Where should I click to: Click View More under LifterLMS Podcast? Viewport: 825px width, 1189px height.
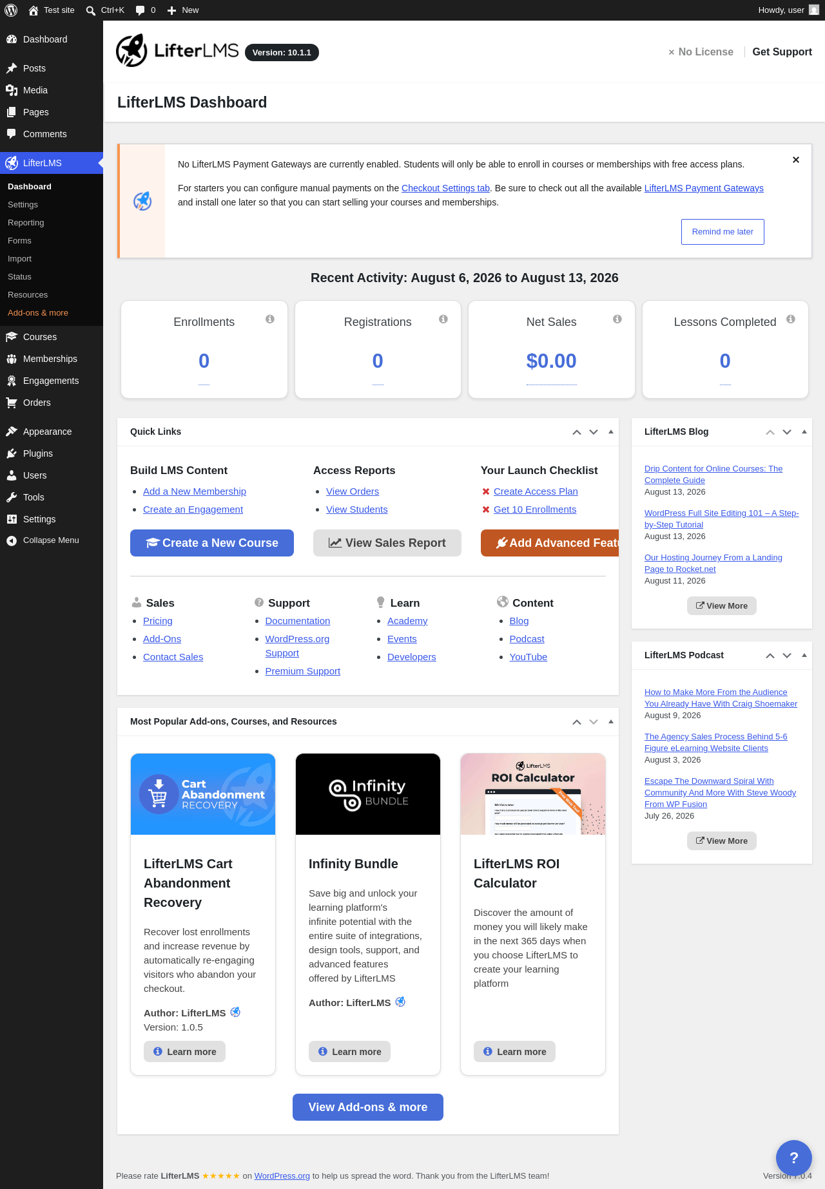coord(722,841)
